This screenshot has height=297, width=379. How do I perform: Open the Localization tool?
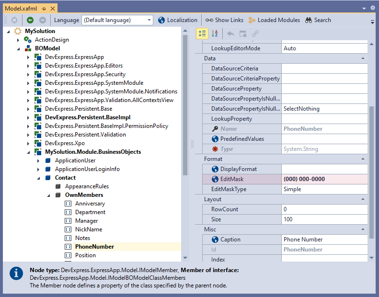tap(178, 20)
